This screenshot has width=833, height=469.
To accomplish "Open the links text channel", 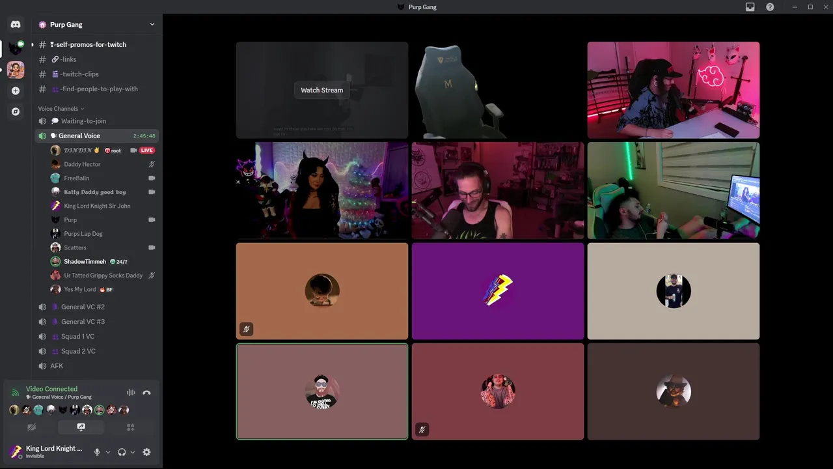I will pyautogui.click(x=96, y=59).
